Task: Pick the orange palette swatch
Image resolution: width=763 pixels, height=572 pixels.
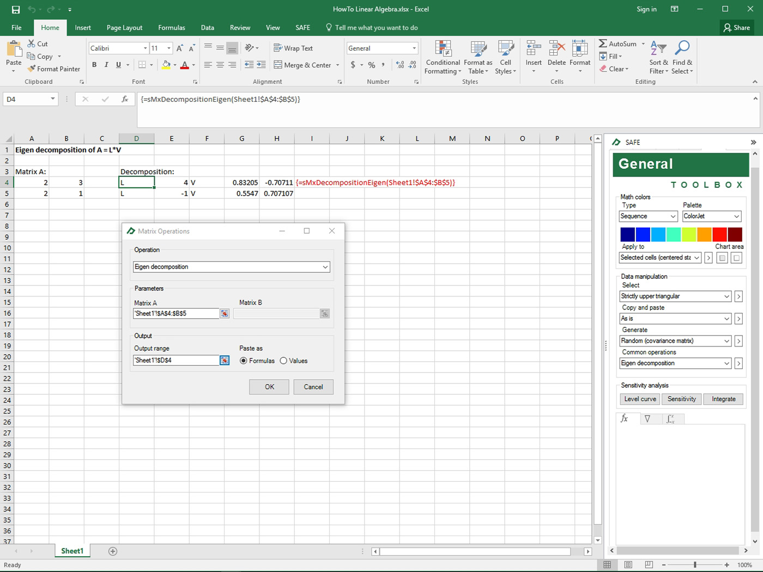Action: pos(704,234)
